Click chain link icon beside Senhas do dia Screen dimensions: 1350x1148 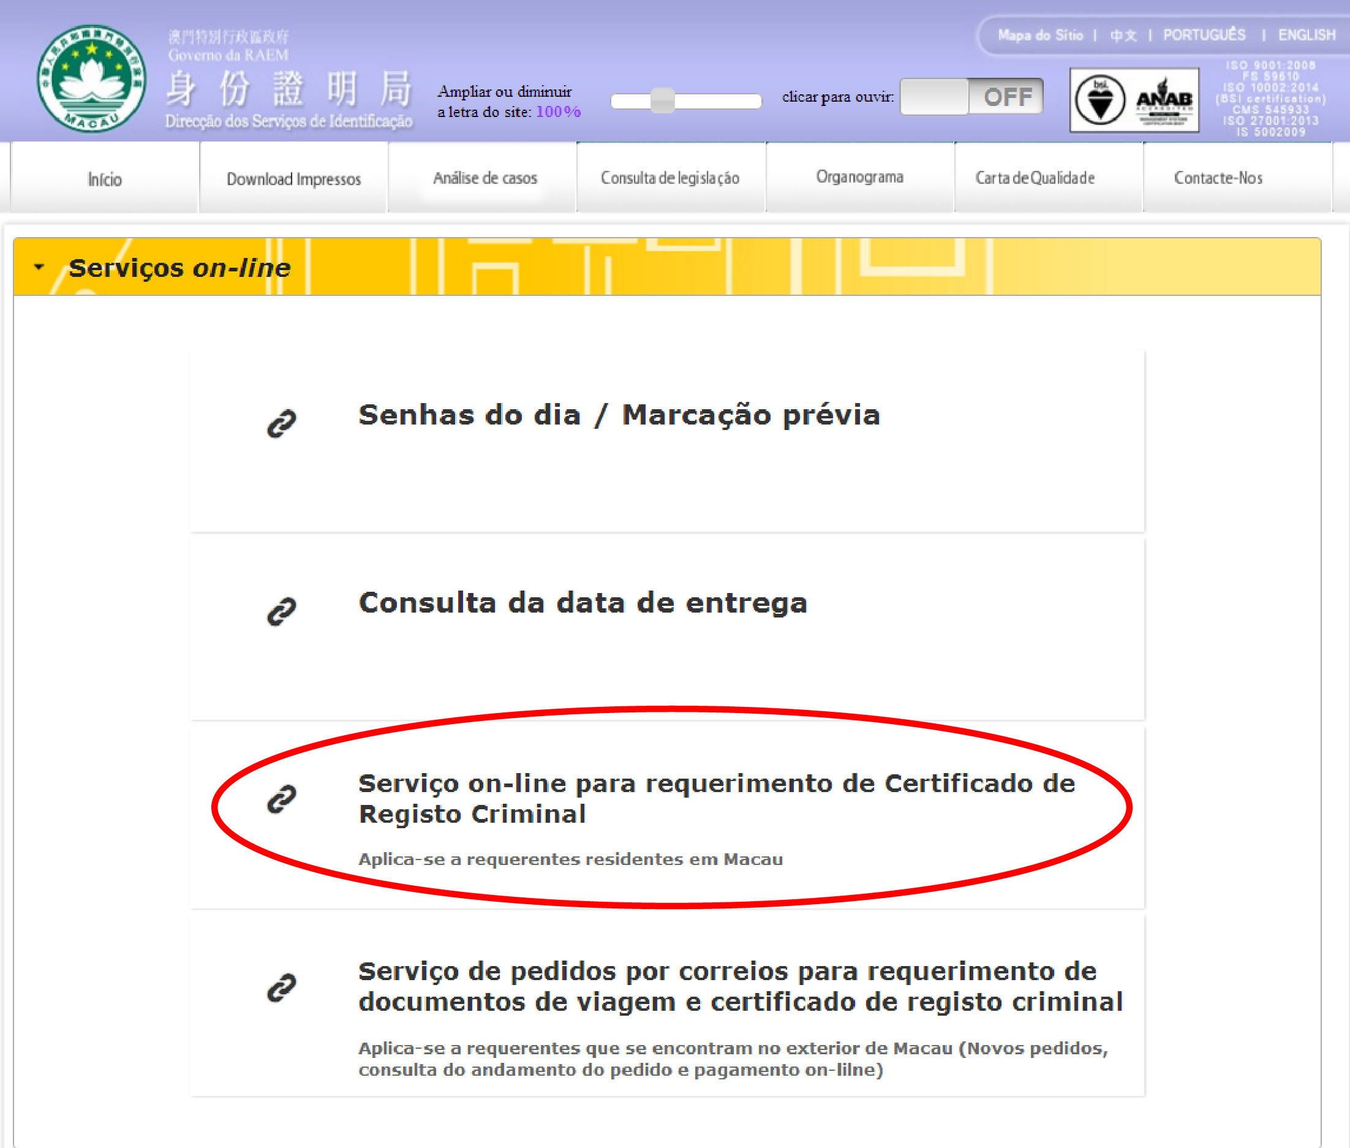pos(282,424)
